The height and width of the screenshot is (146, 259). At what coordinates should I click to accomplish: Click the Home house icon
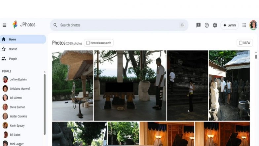click(4, 39)
